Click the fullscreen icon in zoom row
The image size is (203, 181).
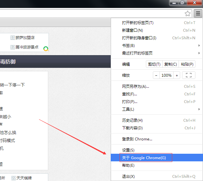tap(189, 75)
